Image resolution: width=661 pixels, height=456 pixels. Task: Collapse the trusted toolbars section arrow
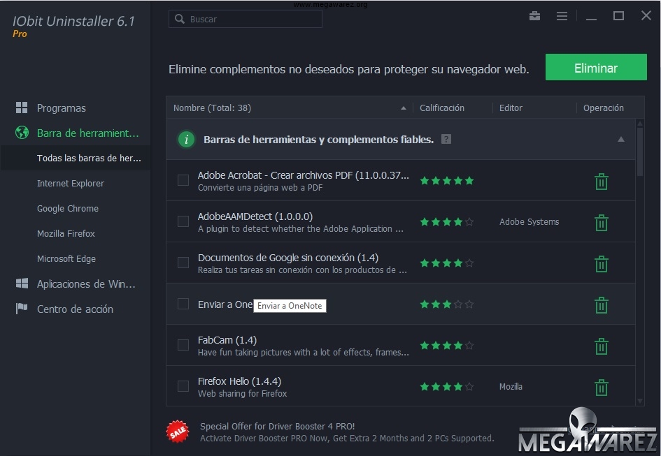(x=621, y=140)
